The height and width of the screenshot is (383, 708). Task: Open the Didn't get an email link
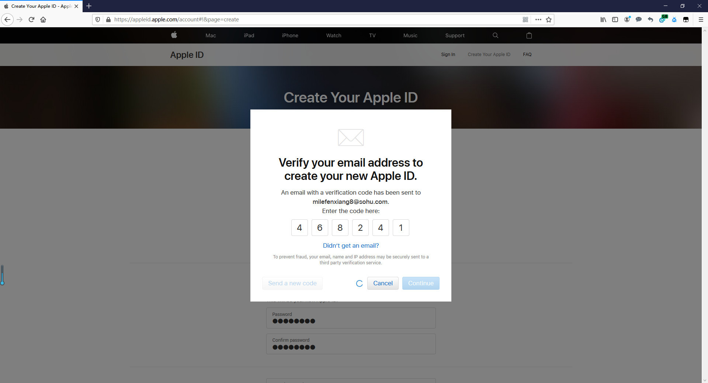(350, 245)
